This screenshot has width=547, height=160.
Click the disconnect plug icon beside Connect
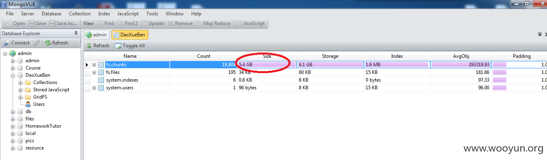pos(36,43)
